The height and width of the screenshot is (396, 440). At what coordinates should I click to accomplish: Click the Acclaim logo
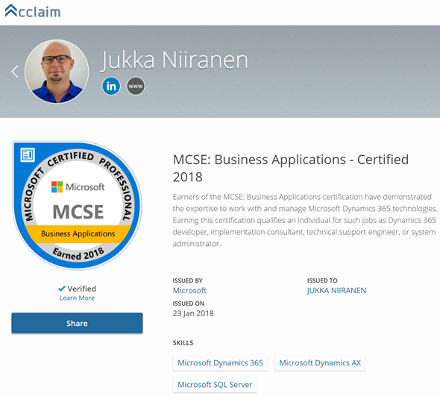click(x=33, y=11)
